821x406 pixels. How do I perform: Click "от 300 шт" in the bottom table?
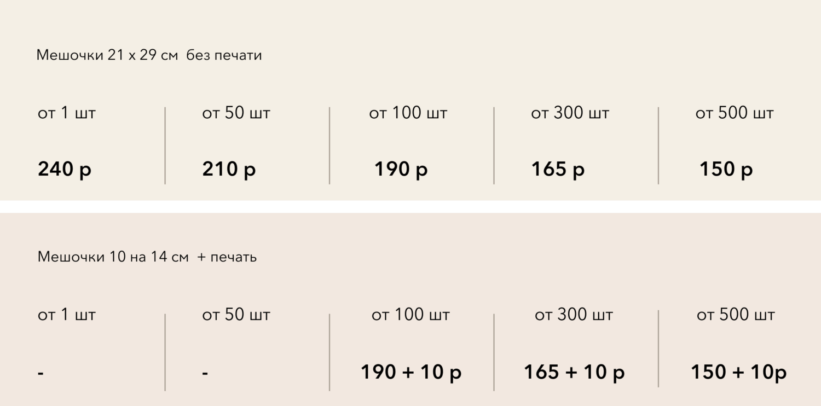point(574,315)
